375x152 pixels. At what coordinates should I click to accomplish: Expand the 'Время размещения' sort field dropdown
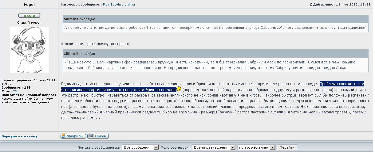tap(214, 147)
